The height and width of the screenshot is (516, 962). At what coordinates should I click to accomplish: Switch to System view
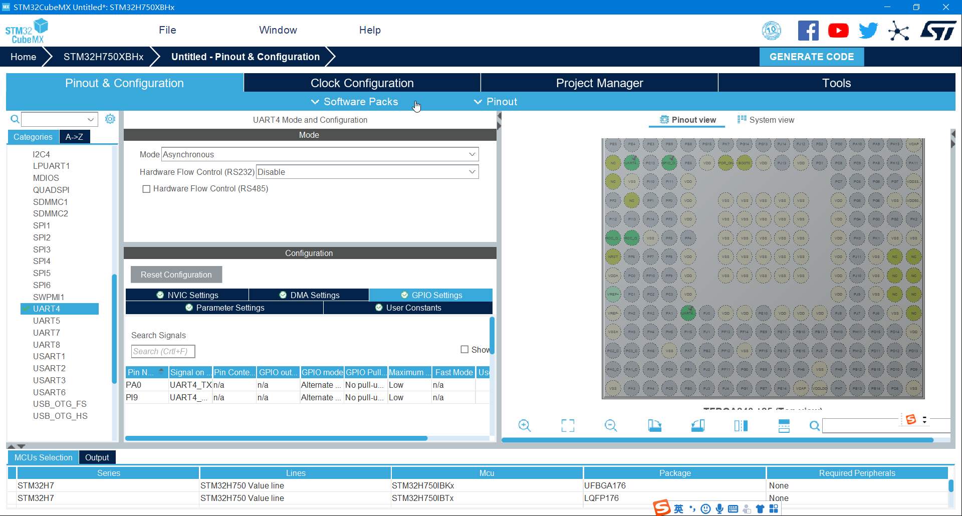pos(766,120)
